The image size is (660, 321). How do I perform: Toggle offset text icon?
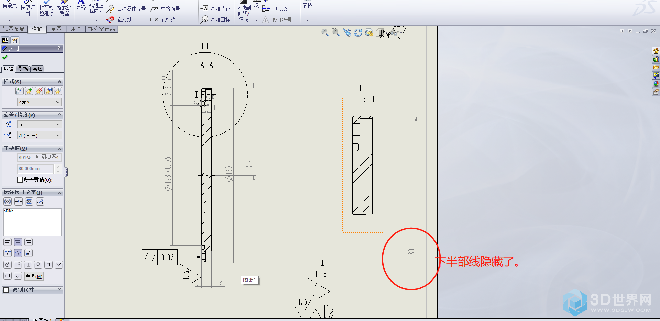pos(40,202)
